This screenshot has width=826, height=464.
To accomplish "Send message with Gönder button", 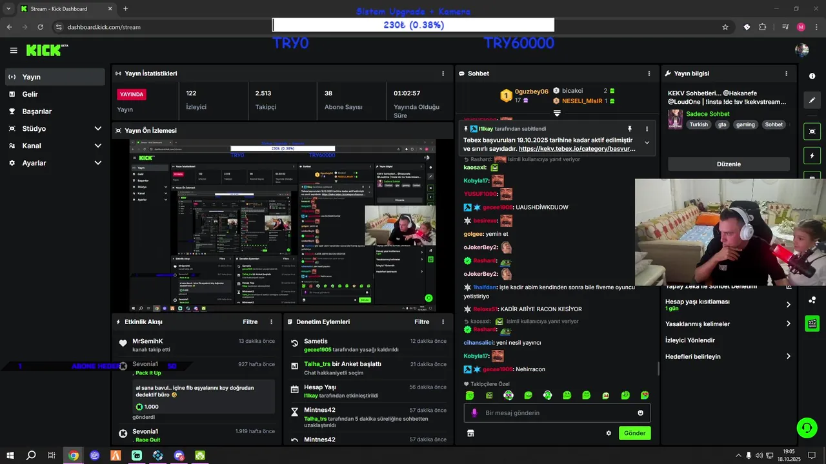I will 634,433.
